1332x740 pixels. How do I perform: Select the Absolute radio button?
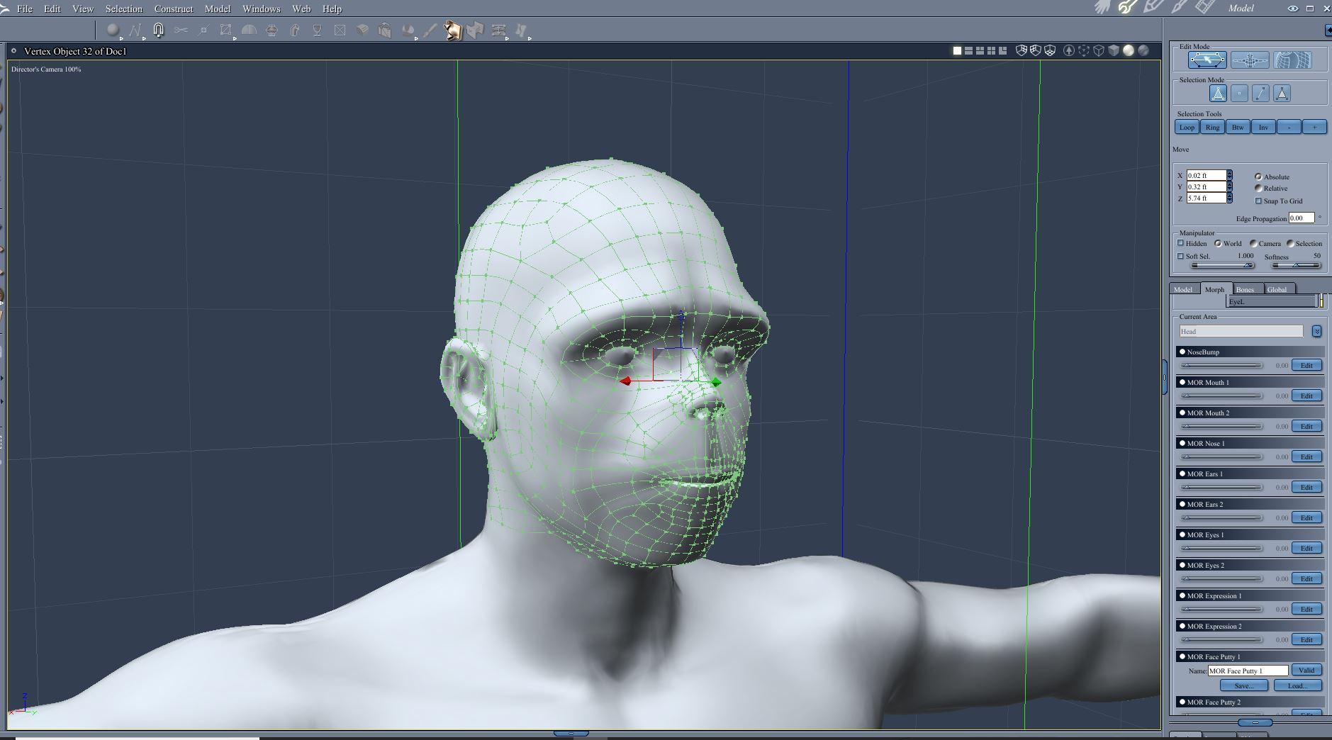[x=1258, y=176]
